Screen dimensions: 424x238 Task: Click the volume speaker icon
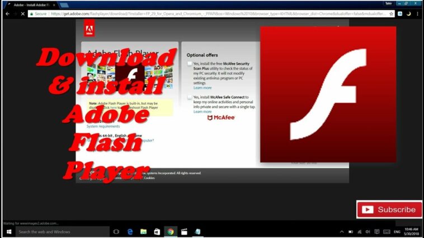tap(368, 232)
